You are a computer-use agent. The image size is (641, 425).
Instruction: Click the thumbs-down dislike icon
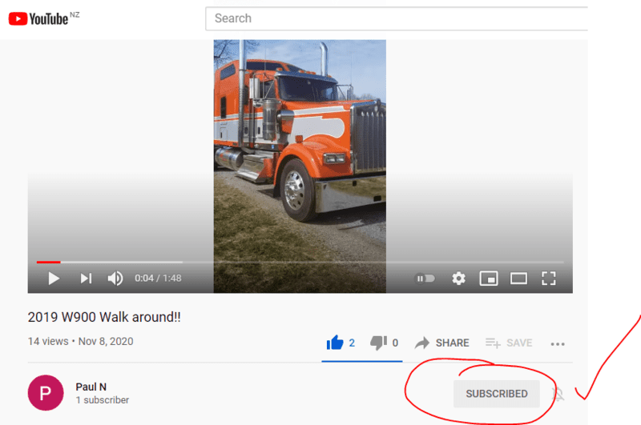click(x=378, y=343)
